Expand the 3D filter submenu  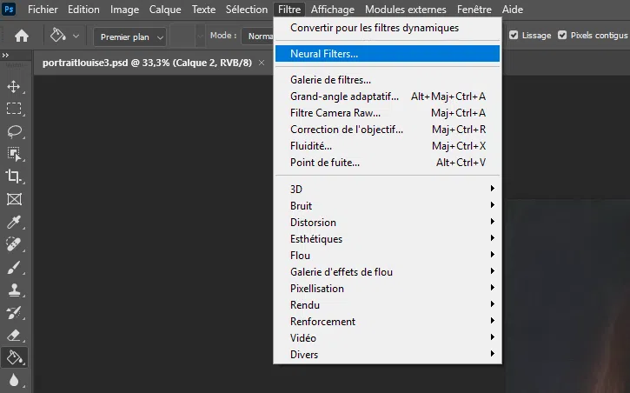coord(388,189)
